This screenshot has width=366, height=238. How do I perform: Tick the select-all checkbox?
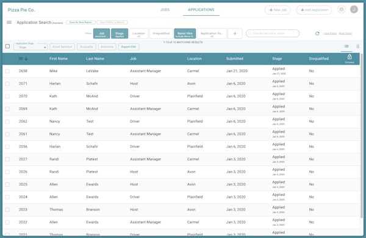coord(7,46)
